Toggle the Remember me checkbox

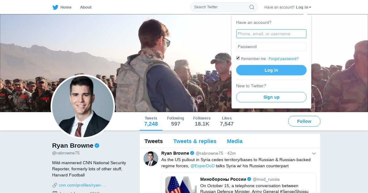click(x=238, y=58)
